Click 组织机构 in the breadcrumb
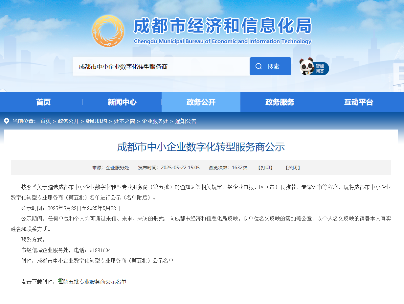The image size is (404, 304). (96, 121)
